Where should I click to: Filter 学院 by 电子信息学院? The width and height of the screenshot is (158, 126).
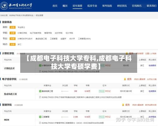pos(35,33)
